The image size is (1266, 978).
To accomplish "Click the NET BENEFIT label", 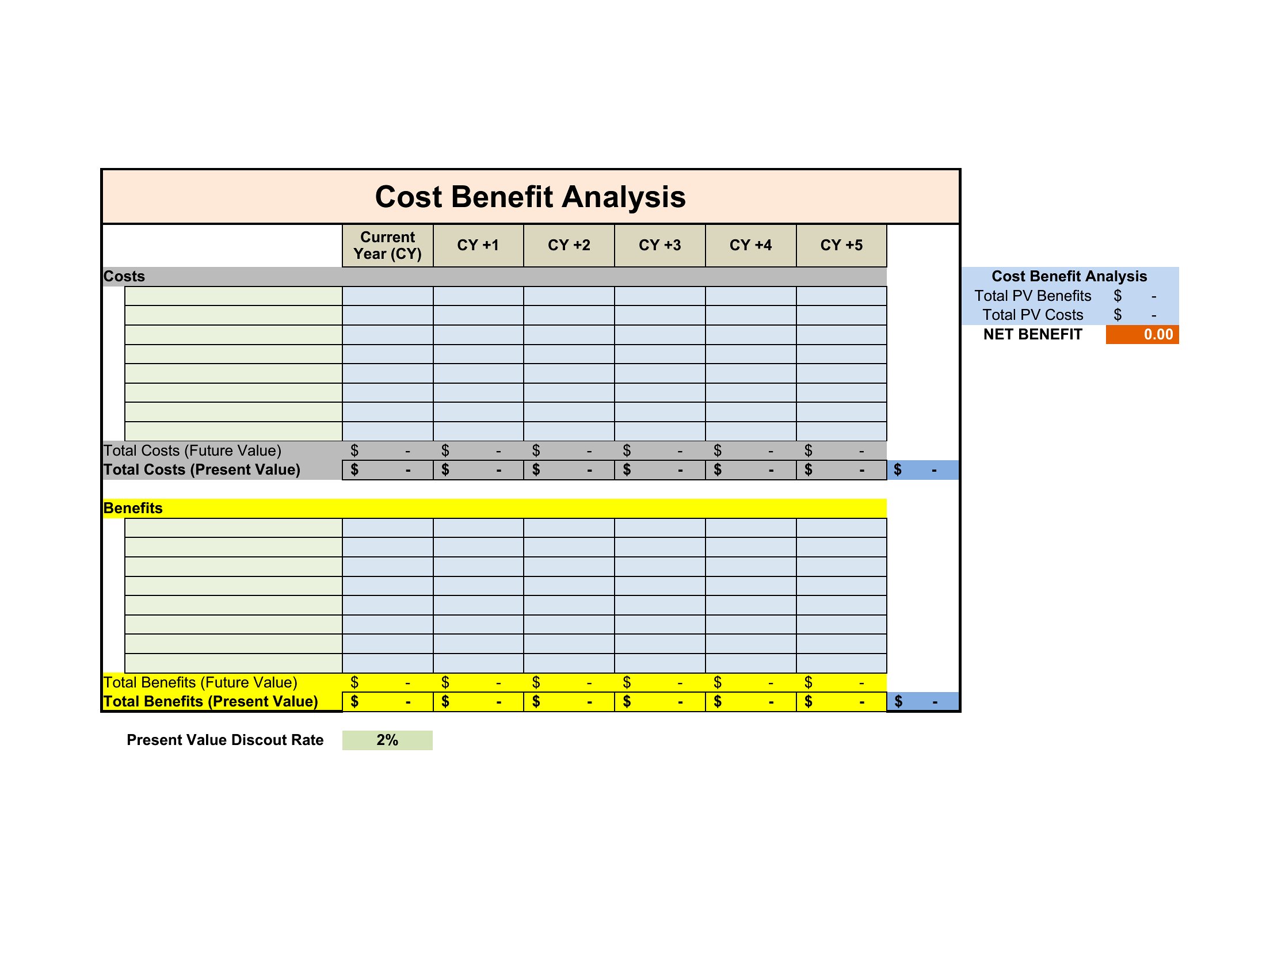I will [x=1032, y=334].
